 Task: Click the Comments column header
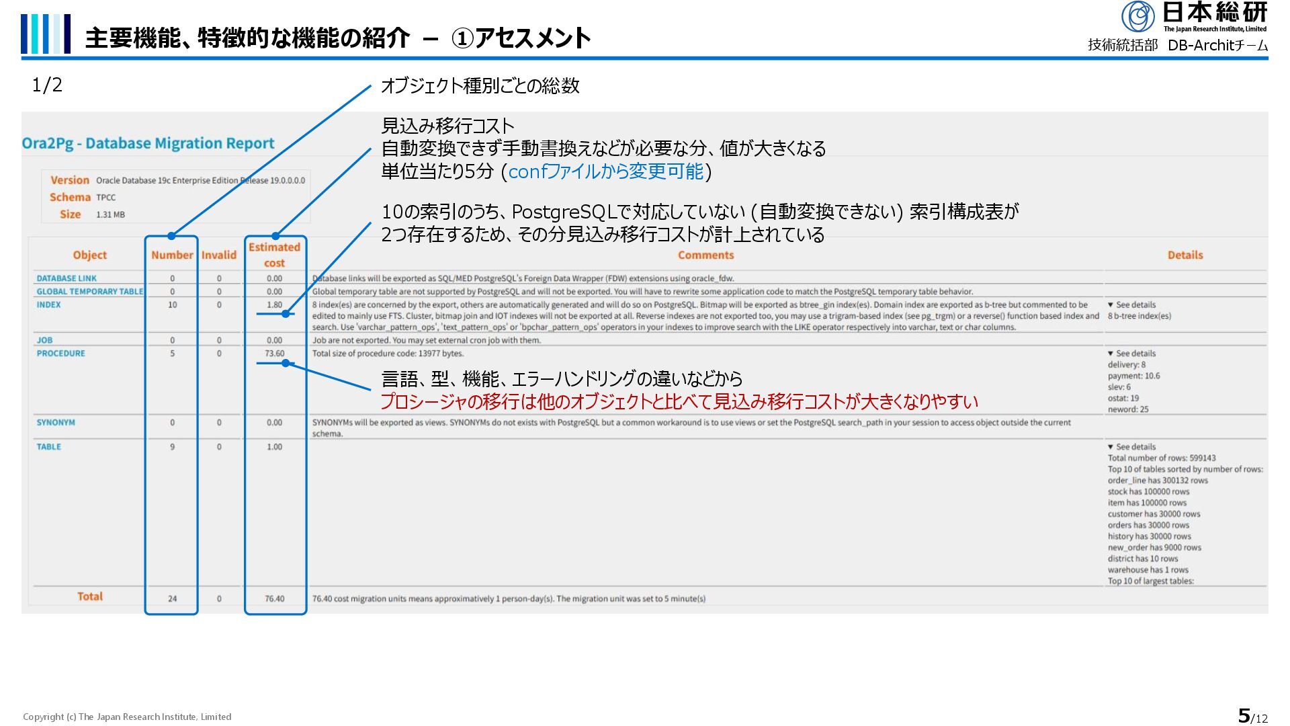[x=705, y=255]
